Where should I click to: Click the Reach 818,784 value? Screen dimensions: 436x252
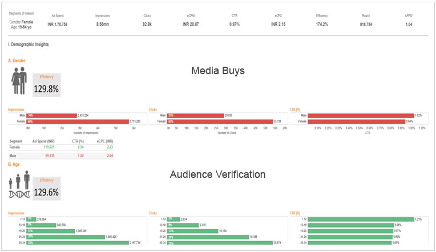tap(366, 25)
